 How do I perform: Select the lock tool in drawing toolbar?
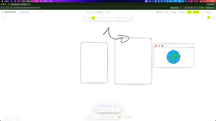coord(85,18)
